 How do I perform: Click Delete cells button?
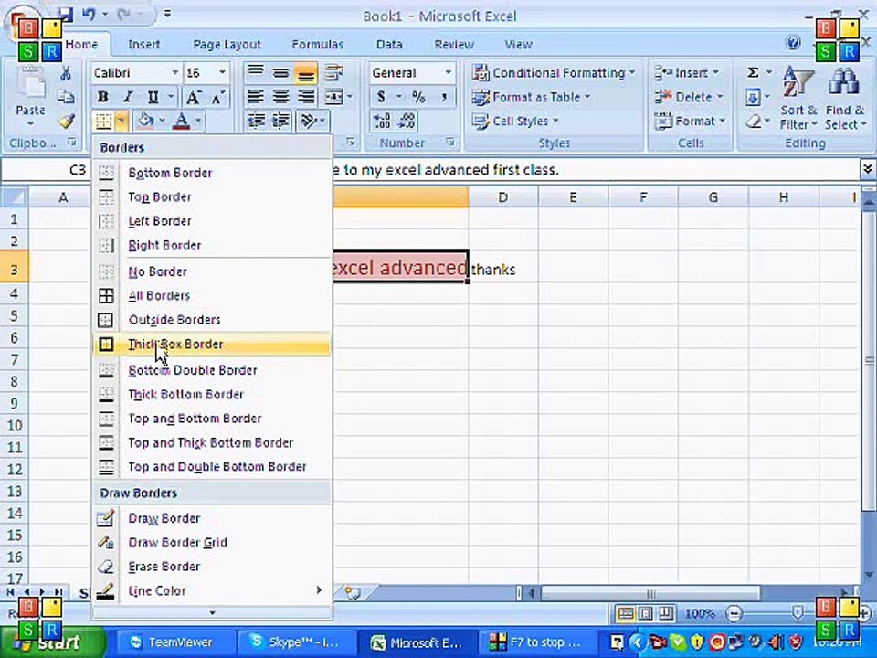coord(689,98)
